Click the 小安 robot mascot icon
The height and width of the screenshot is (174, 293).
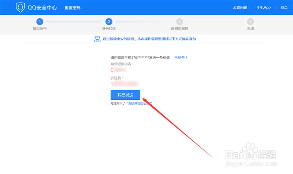coord(97,39)
